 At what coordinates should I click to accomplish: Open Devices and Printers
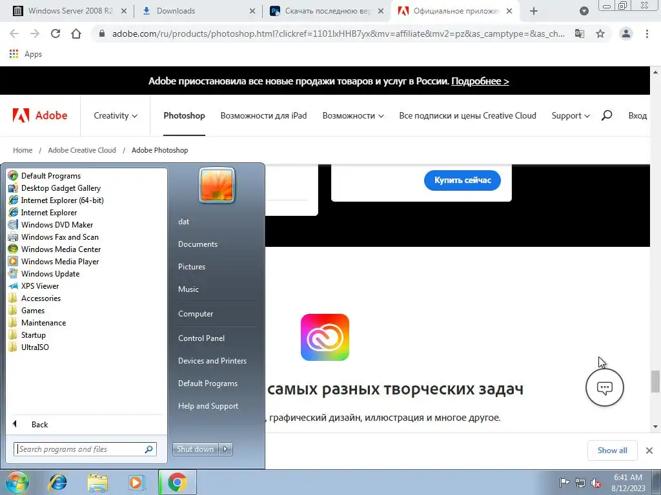(212, 361)
